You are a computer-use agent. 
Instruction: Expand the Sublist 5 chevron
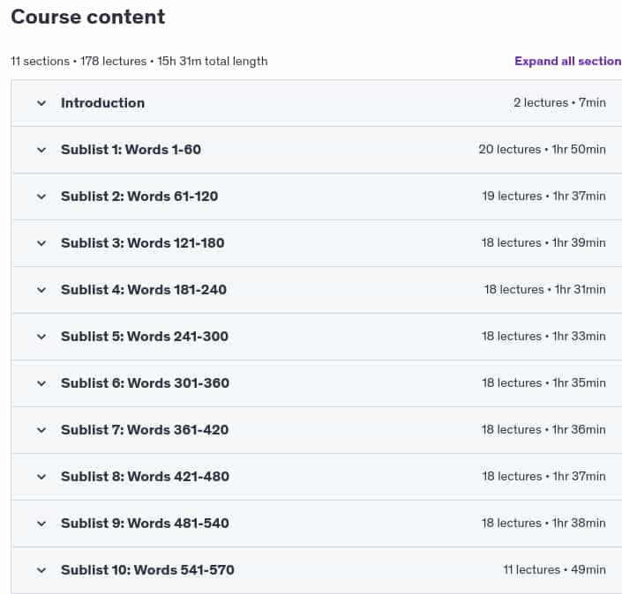[x=41, y=338]
